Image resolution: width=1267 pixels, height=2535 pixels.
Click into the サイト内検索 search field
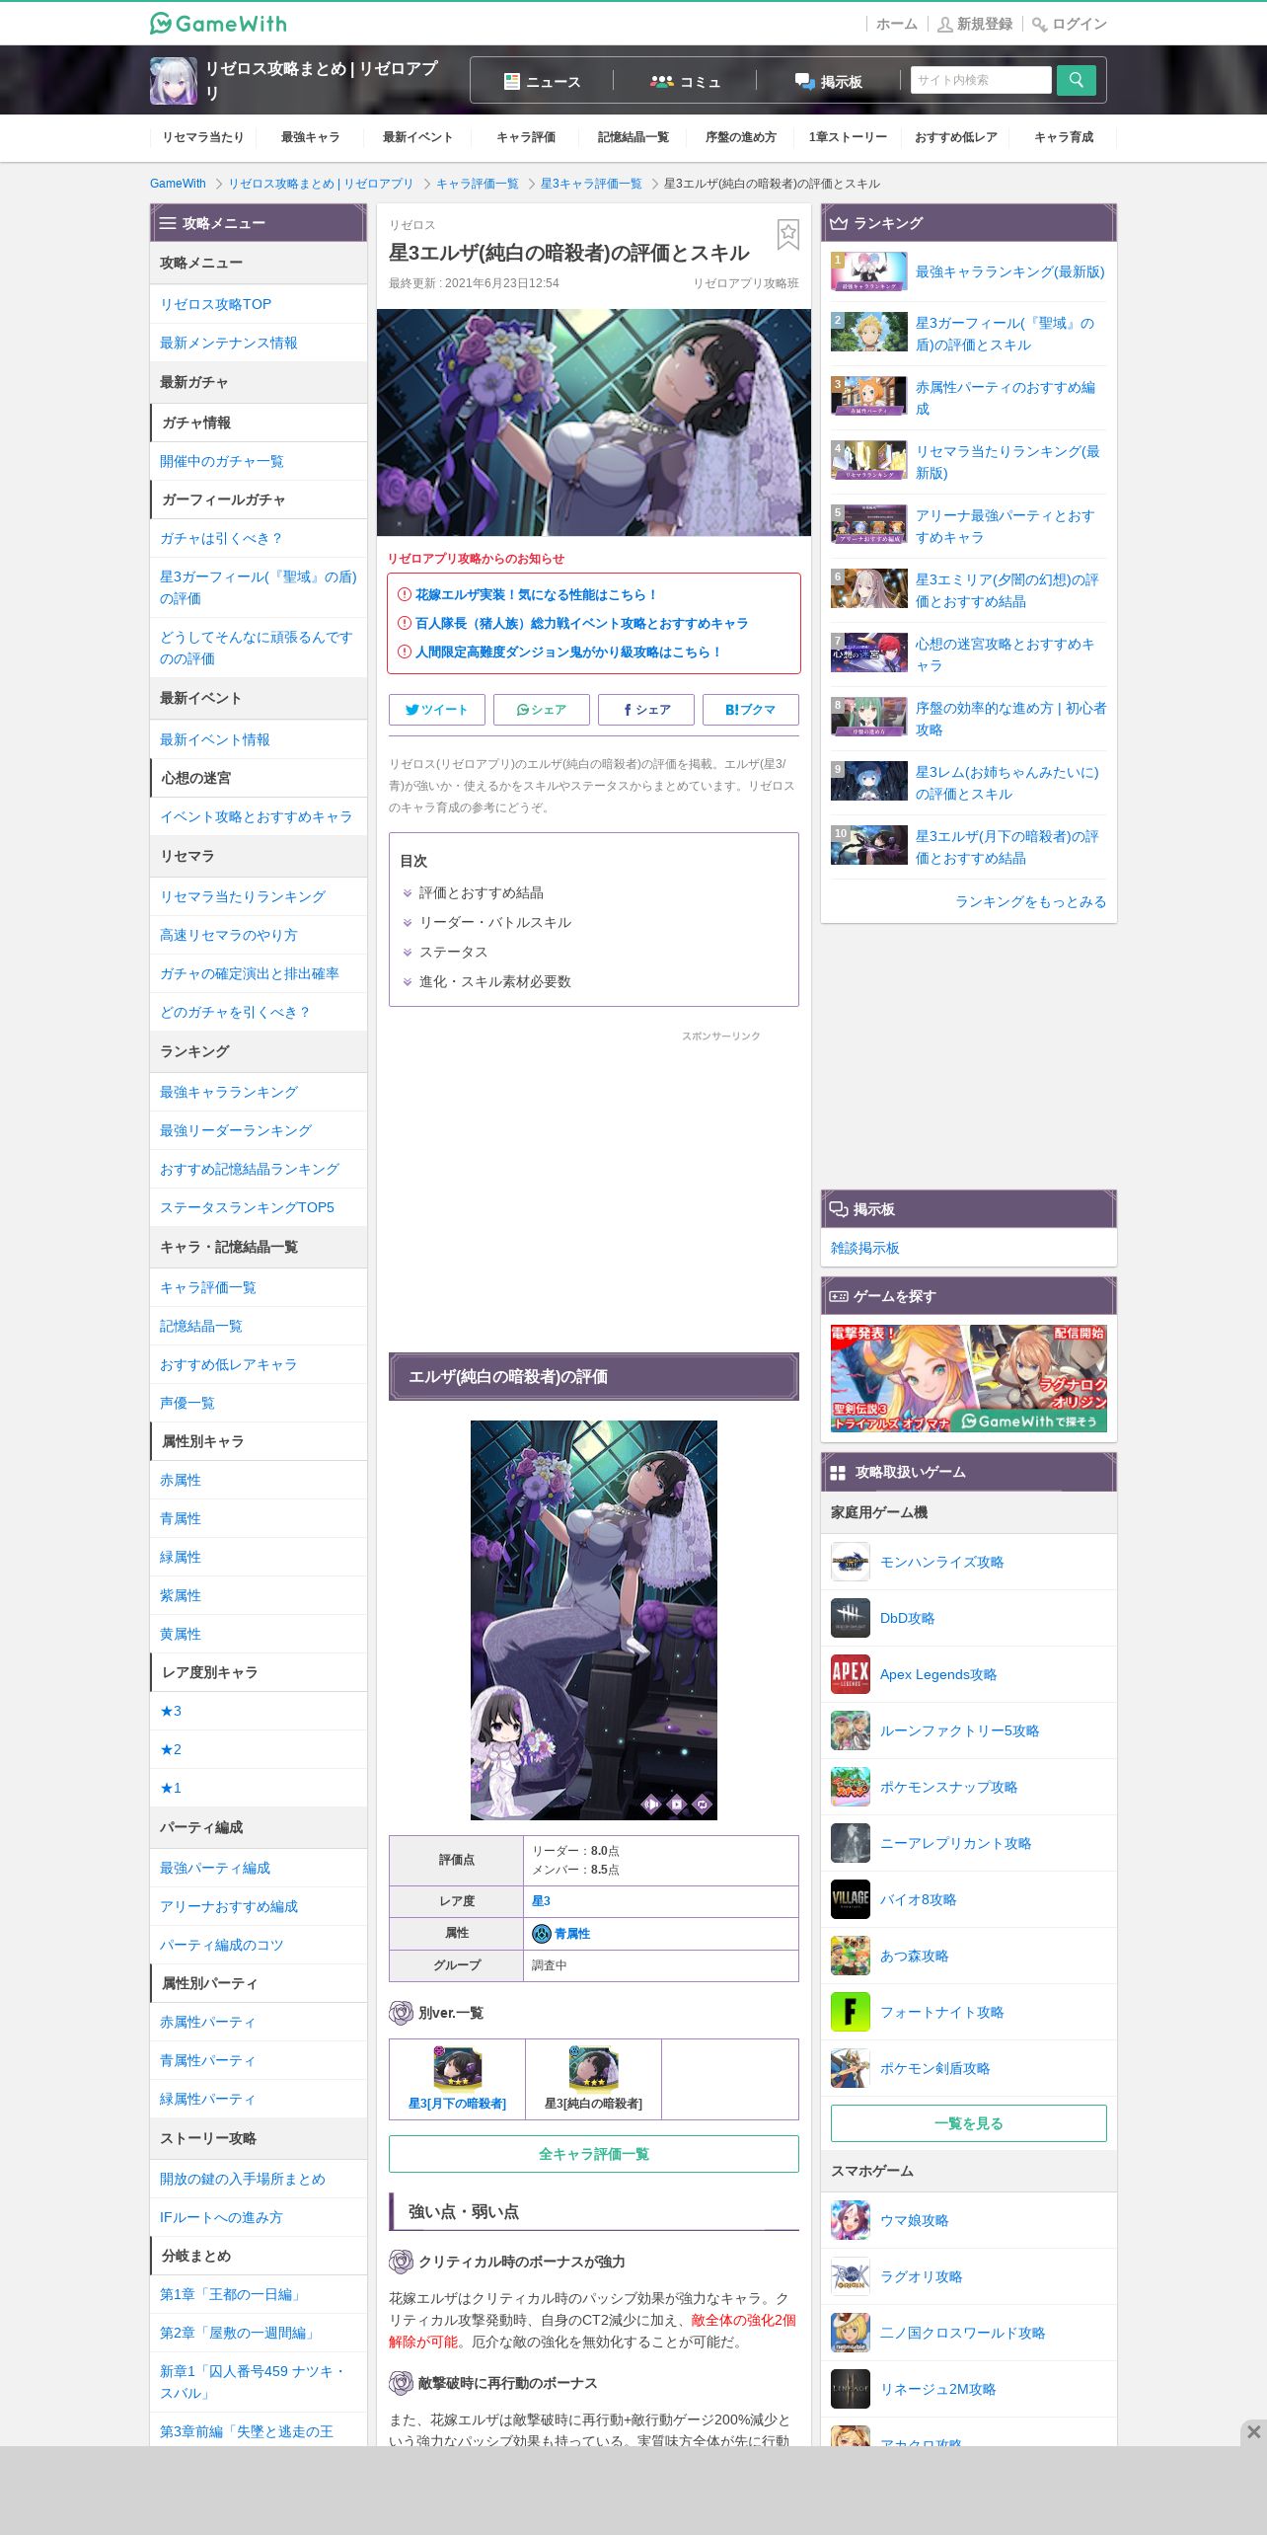click(x=981, y=80)
